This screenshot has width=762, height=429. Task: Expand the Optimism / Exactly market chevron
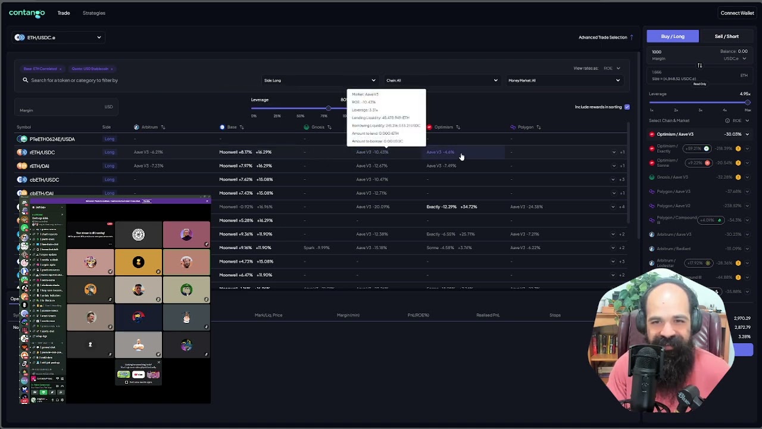coord(748,148)
